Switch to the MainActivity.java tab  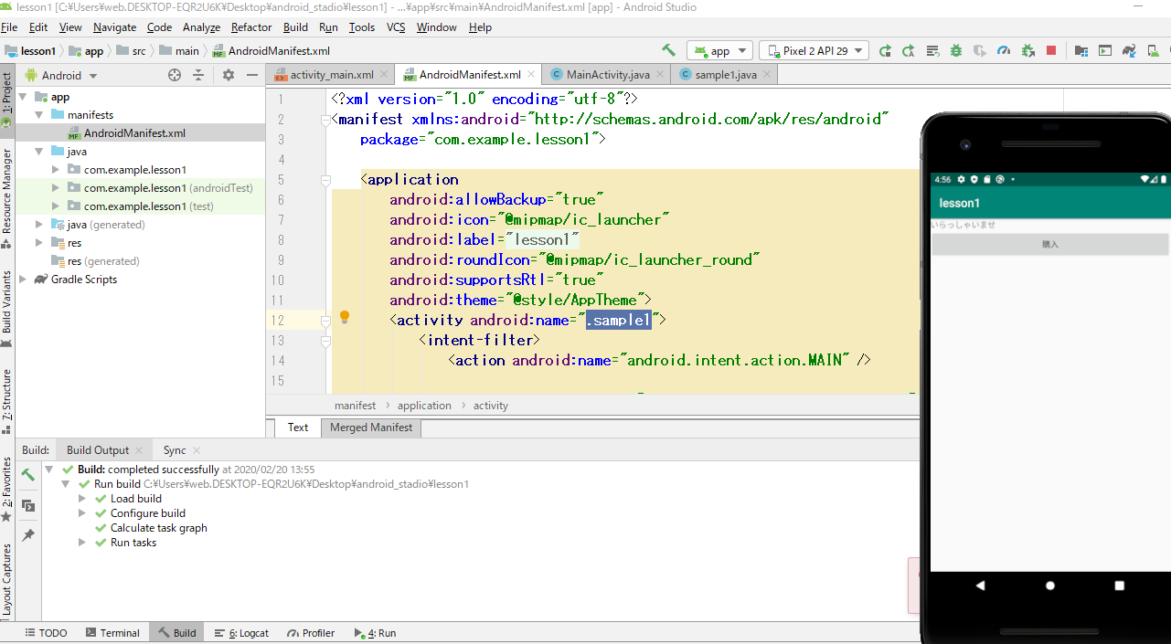(608, 75)
